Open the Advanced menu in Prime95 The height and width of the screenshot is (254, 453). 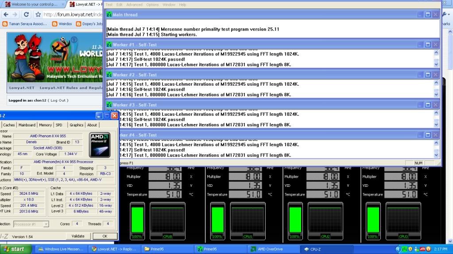click(134, 4)
